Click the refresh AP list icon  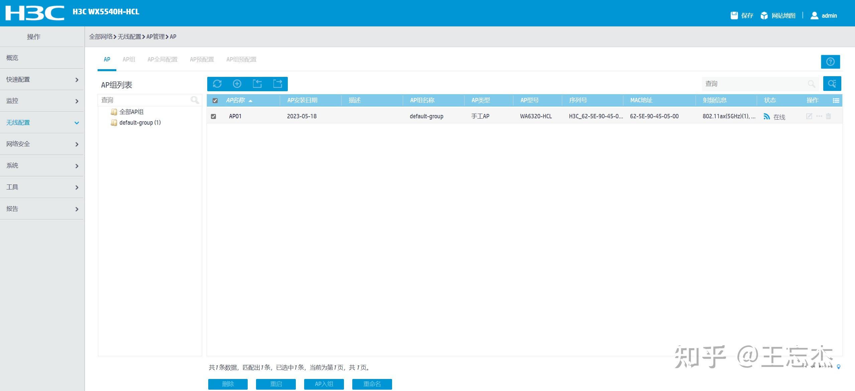coord(217,84)
